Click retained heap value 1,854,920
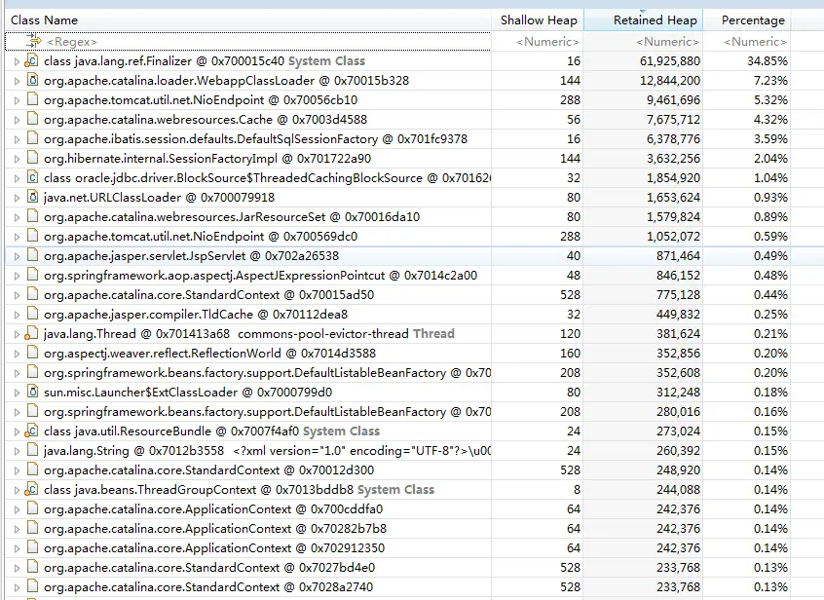 673,177
